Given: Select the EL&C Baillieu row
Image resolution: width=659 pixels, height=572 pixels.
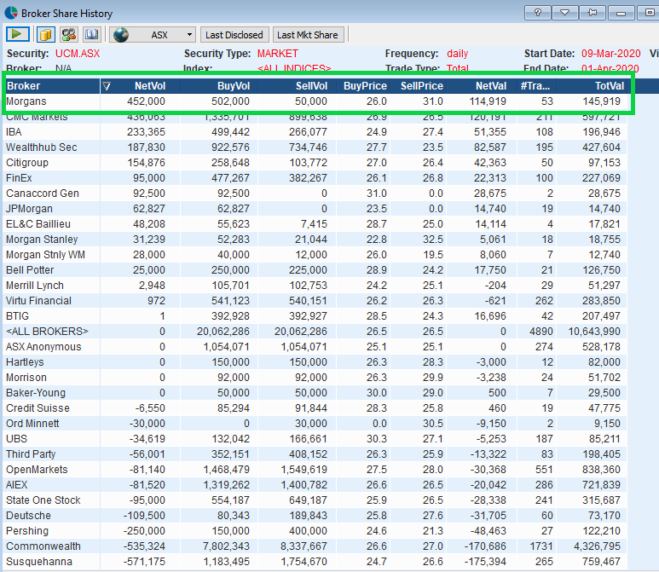Looking at the screenshot, I should point(315,224).
